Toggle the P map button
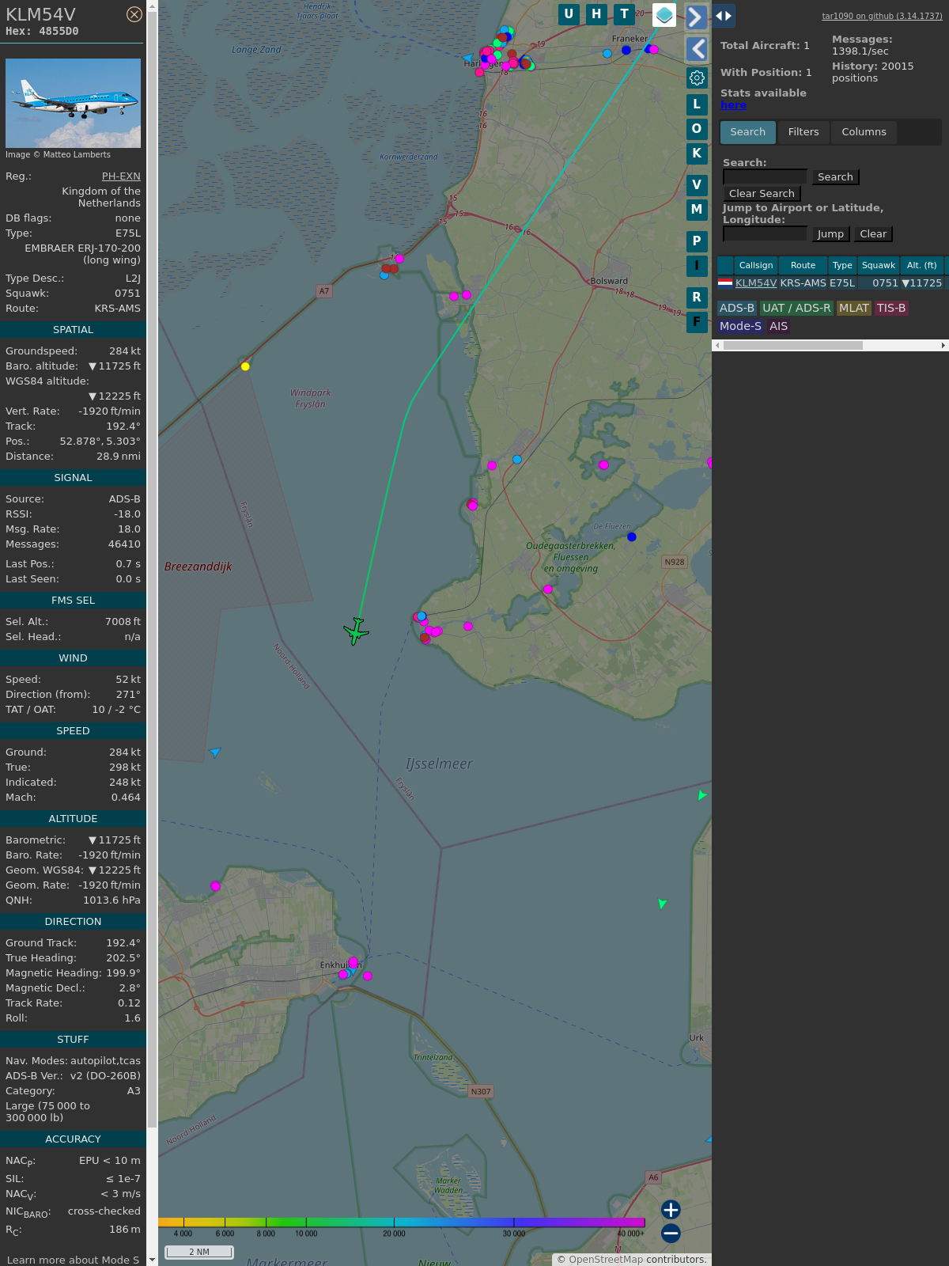Screen dimensions: 949x1266 (697, 241)
